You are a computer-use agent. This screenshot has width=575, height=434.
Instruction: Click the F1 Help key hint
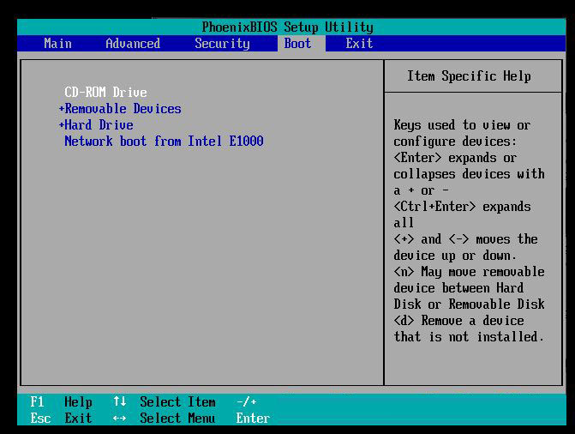click(61, 402)
